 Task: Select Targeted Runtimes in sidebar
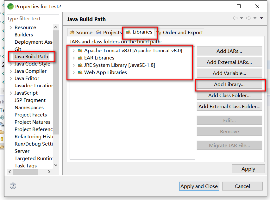pyautogui.click(x=34, y=158)
